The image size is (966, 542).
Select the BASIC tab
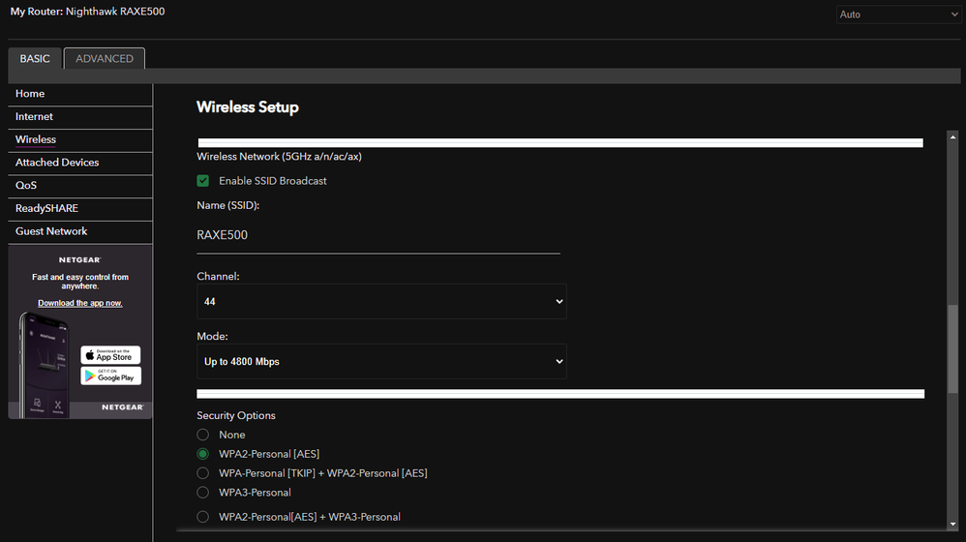(35, 59)
